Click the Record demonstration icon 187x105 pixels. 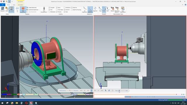112,9
